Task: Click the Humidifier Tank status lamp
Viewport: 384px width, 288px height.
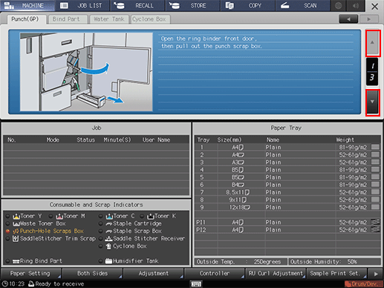Action: coord(101,261)
